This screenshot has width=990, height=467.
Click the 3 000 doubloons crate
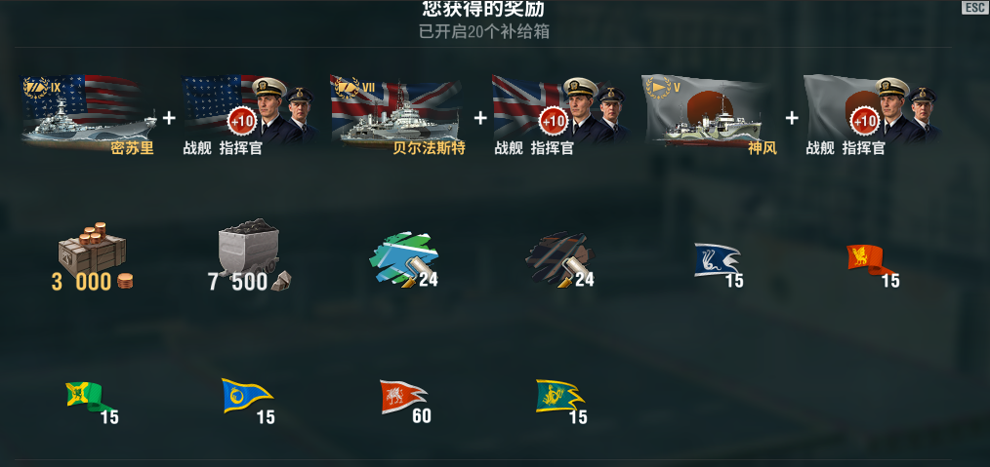coord(92,257)
